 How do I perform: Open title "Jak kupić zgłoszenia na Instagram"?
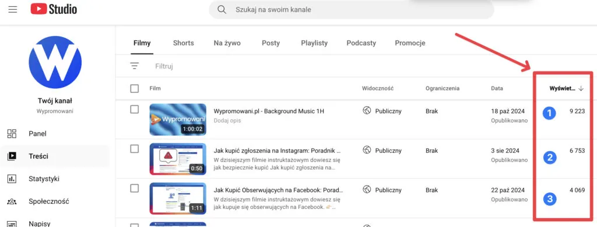click(277, 150)
